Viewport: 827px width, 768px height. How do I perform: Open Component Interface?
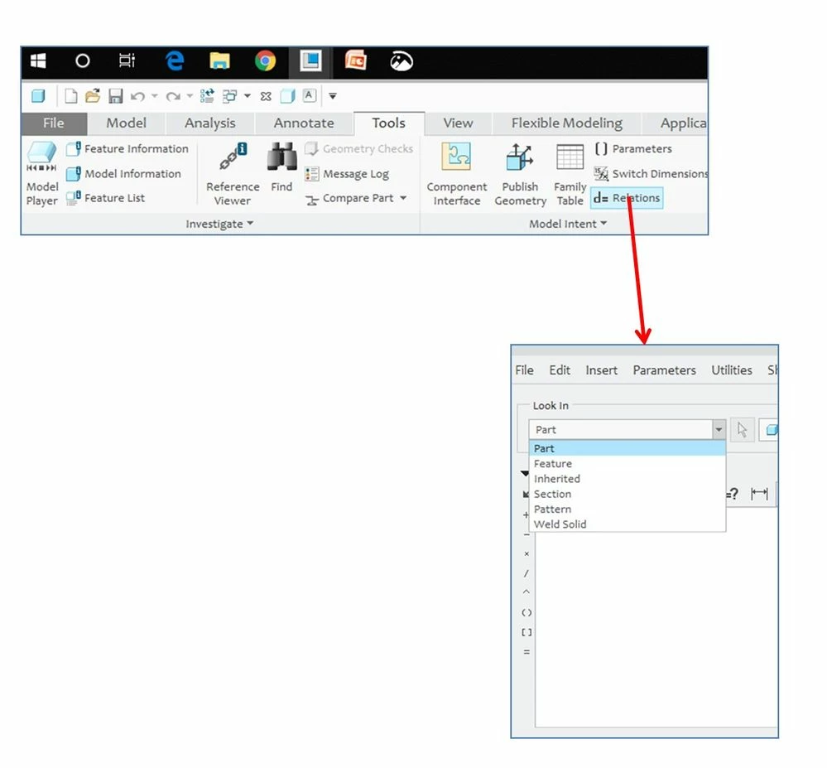pos(457,174)
